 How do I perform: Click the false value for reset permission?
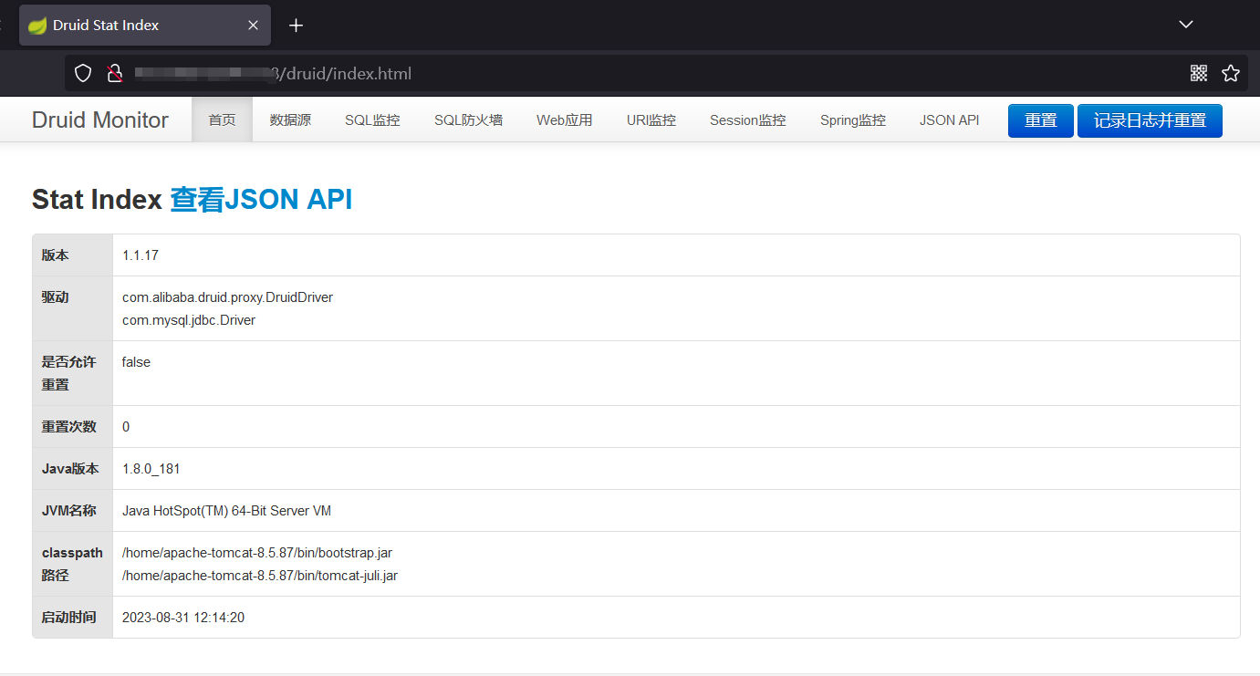pos(136,362)
